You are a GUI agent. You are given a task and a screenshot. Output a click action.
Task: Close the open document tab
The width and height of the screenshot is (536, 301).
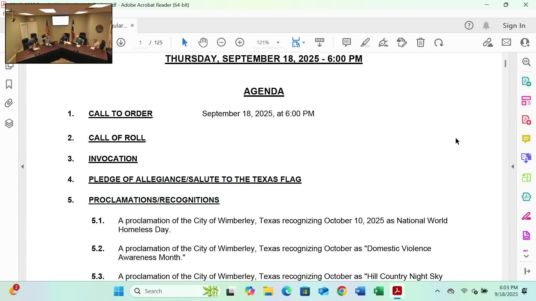[x=132, y=25]
